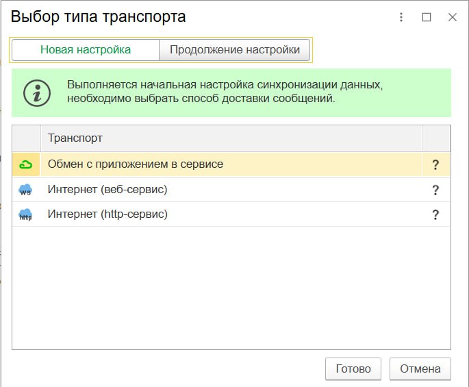
Task: Select the Интернет (веб-сервис) transport row
Action: 107,190
